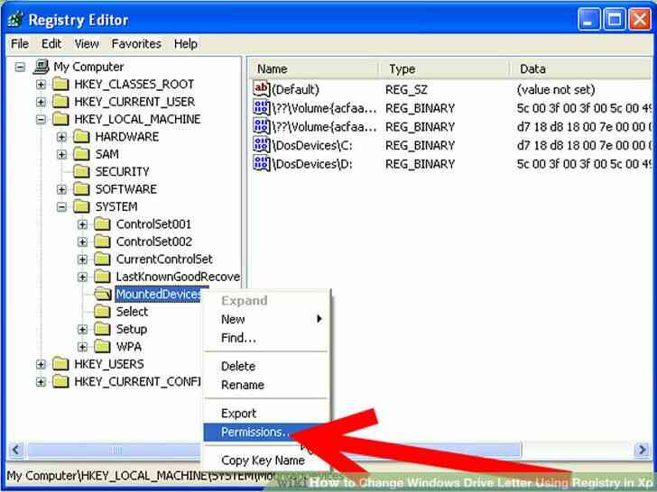
Task: Click the \DosDevices\D: binary value icon
Action: pos(261,163)
